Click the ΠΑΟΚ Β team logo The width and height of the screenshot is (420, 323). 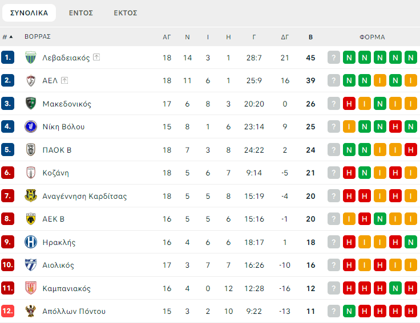pyautogui.click(x=31, y=150)
